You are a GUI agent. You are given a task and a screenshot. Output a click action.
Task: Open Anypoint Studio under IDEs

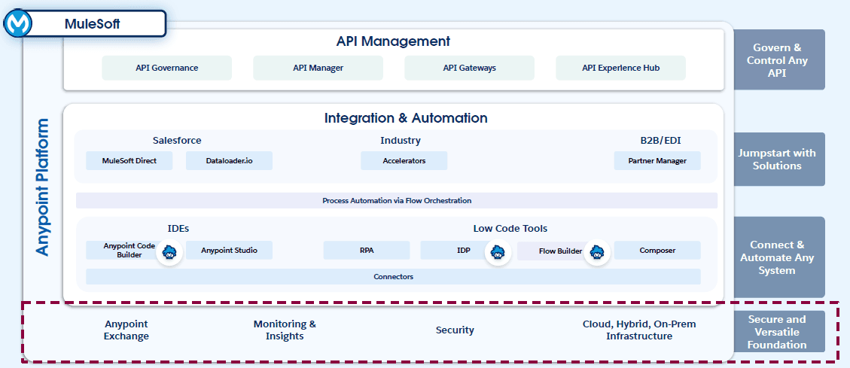[229, 251]
